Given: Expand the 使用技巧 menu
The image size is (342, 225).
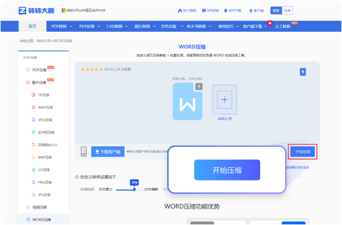Looking at the screenshot, I should pyautogui.click(x=228, y=26).
